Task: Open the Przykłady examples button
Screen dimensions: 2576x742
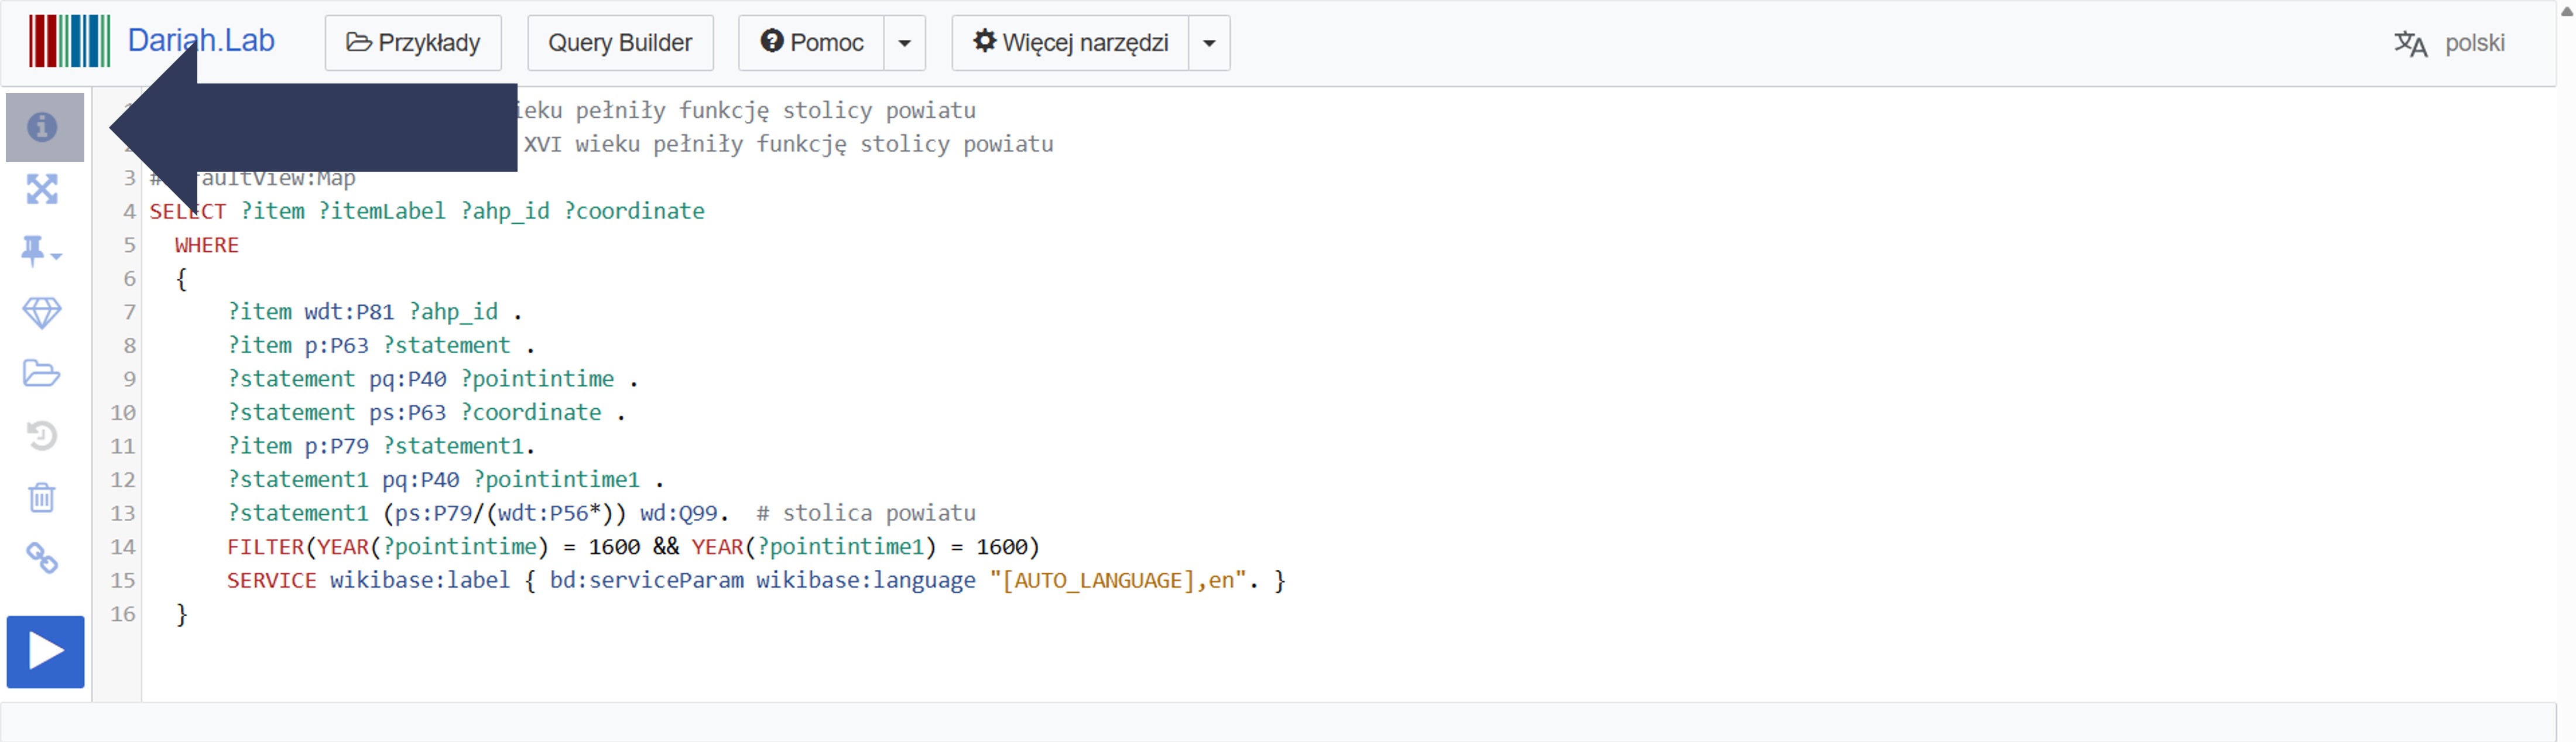Action: click(x=413, y=43)
